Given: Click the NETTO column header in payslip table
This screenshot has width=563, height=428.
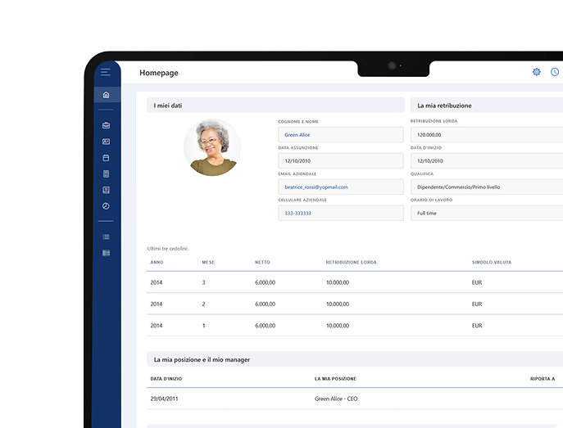Looking at the screenshot, I should (x=263, y=262).
